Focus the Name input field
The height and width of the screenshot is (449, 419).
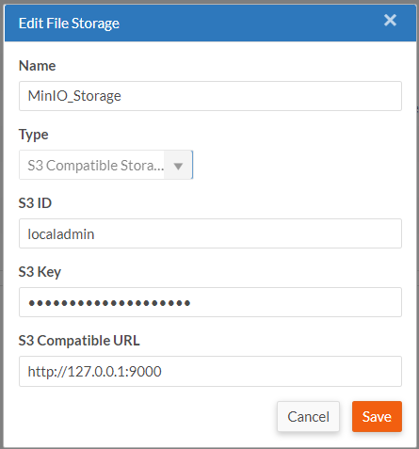click(210, 96)
